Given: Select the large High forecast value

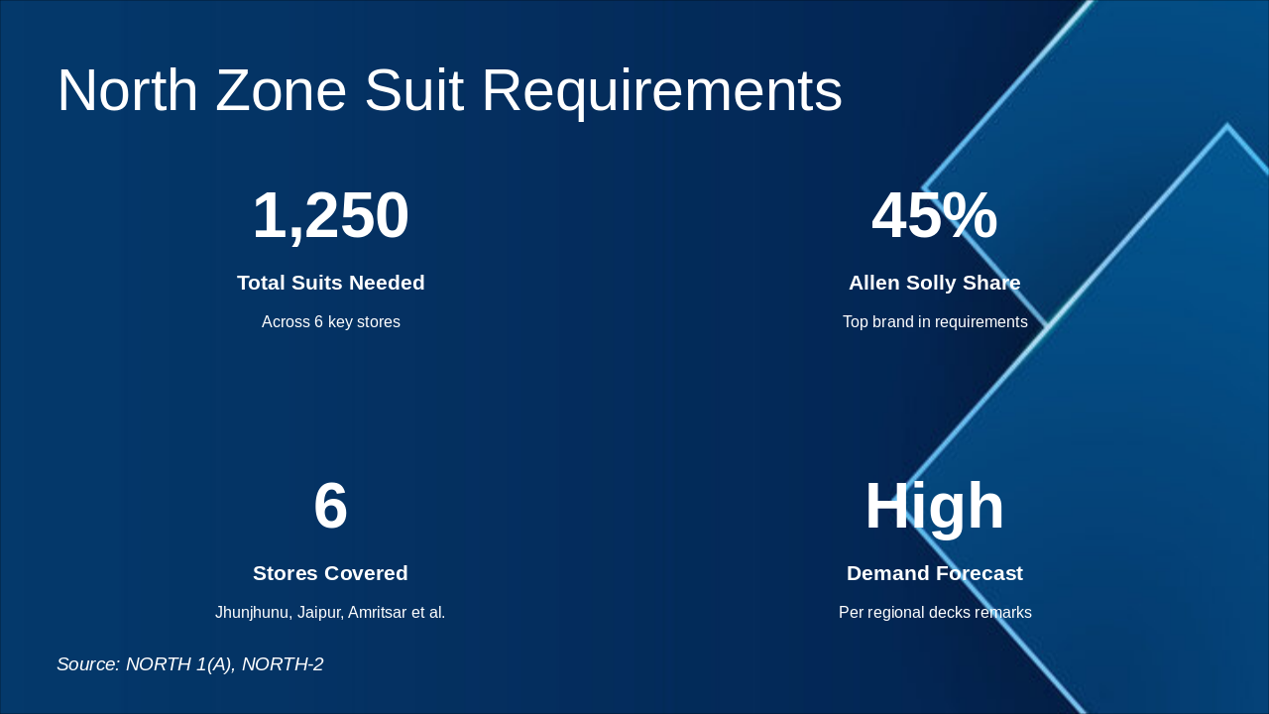Looking at the screenshot, I should click(x=934, y=506).
